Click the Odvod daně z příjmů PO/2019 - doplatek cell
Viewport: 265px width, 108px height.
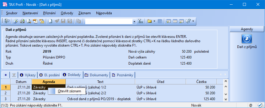(x=100, y=99)
